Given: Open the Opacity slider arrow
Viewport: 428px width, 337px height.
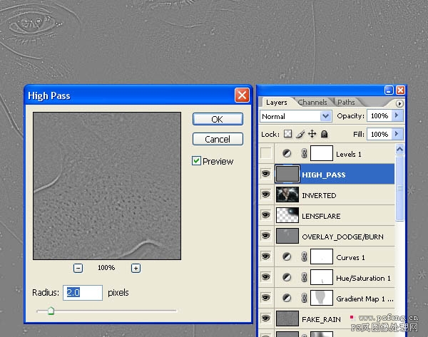Looking at the screenshot, I should click(397, 115).
